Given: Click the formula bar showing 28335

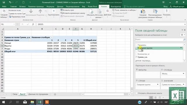Looking at the screenshot, I should tap(110, 24).
